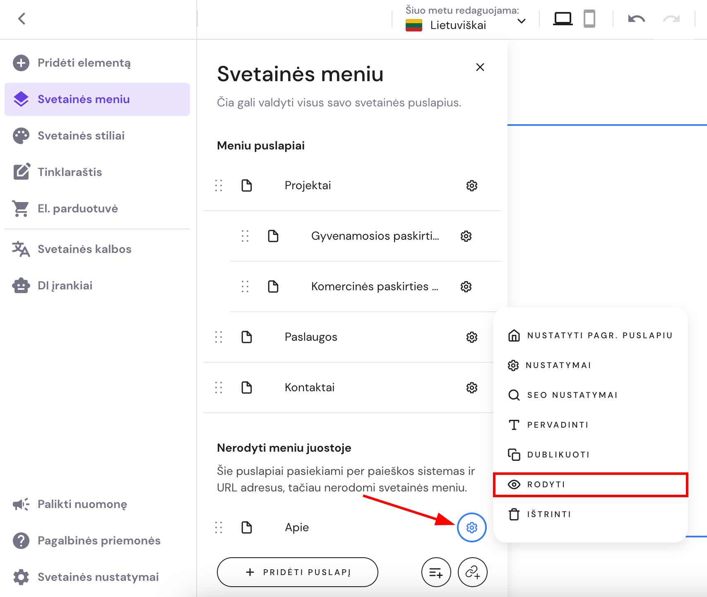
Task: Switch to mobile preview icon
Action: point(589,19)
